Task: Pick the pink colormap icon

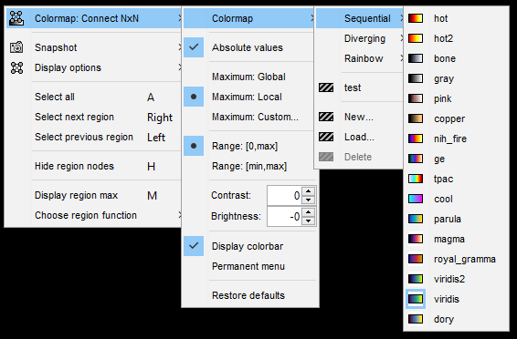Action: pyautogui.click(x=416, y=98)
